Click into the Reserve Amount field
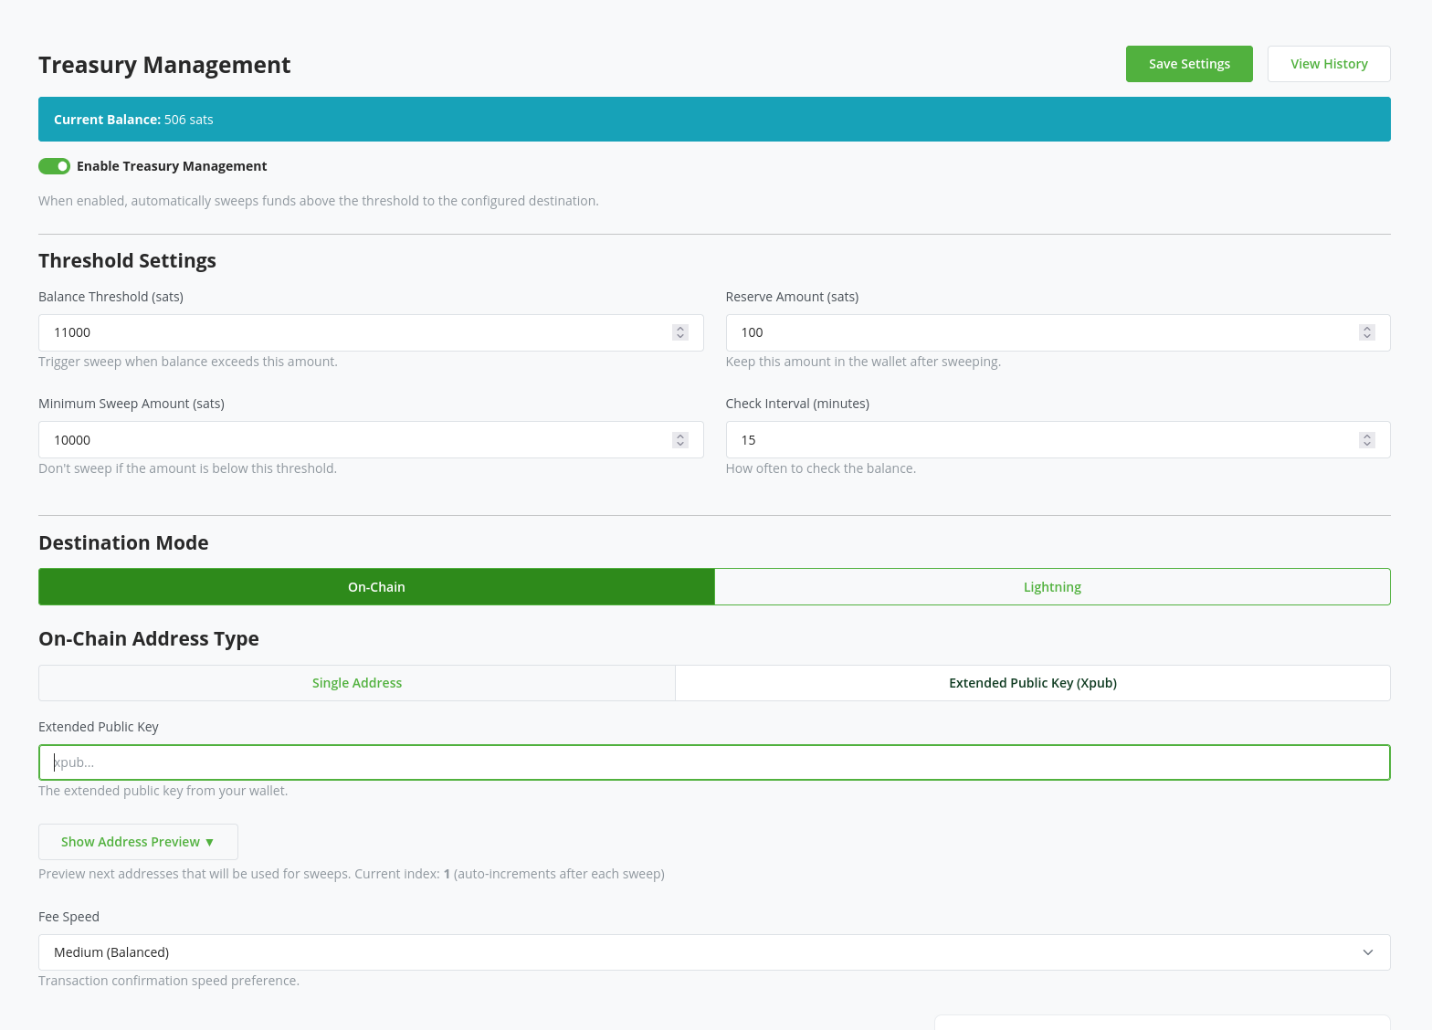The height and width of the screenshot is (1030, 1432). (x=1041, y=333)
